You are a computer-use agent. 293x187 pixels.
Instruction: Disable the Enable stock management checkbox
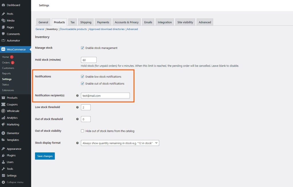click(82, 48)
